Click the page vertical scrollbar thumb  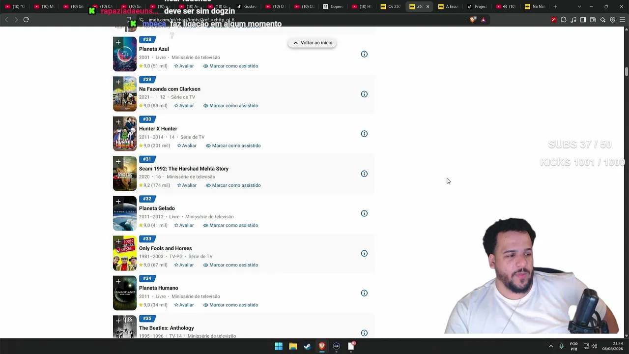(x=627, y=71)
